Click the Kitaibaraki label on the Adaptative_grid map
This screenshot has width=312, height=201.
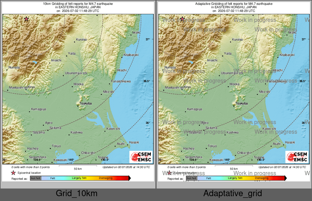tap(287, 55)
